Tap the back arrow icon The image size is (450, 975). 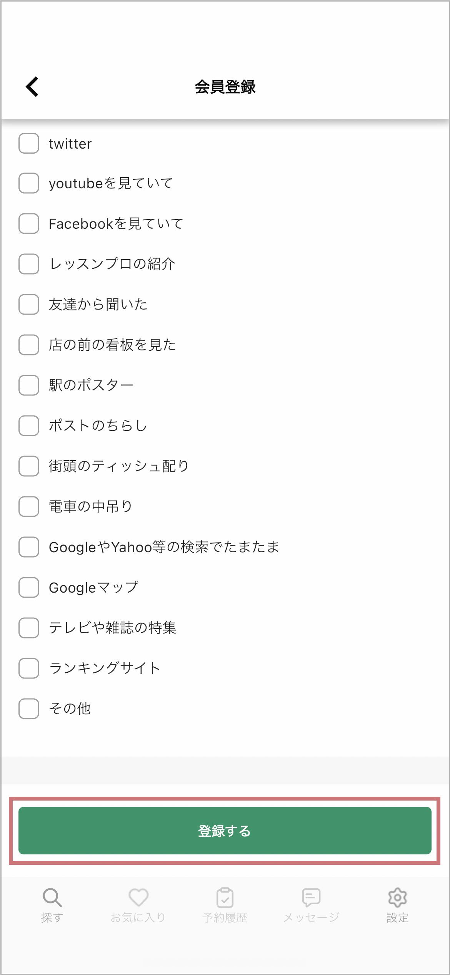[x=32, y=87]
